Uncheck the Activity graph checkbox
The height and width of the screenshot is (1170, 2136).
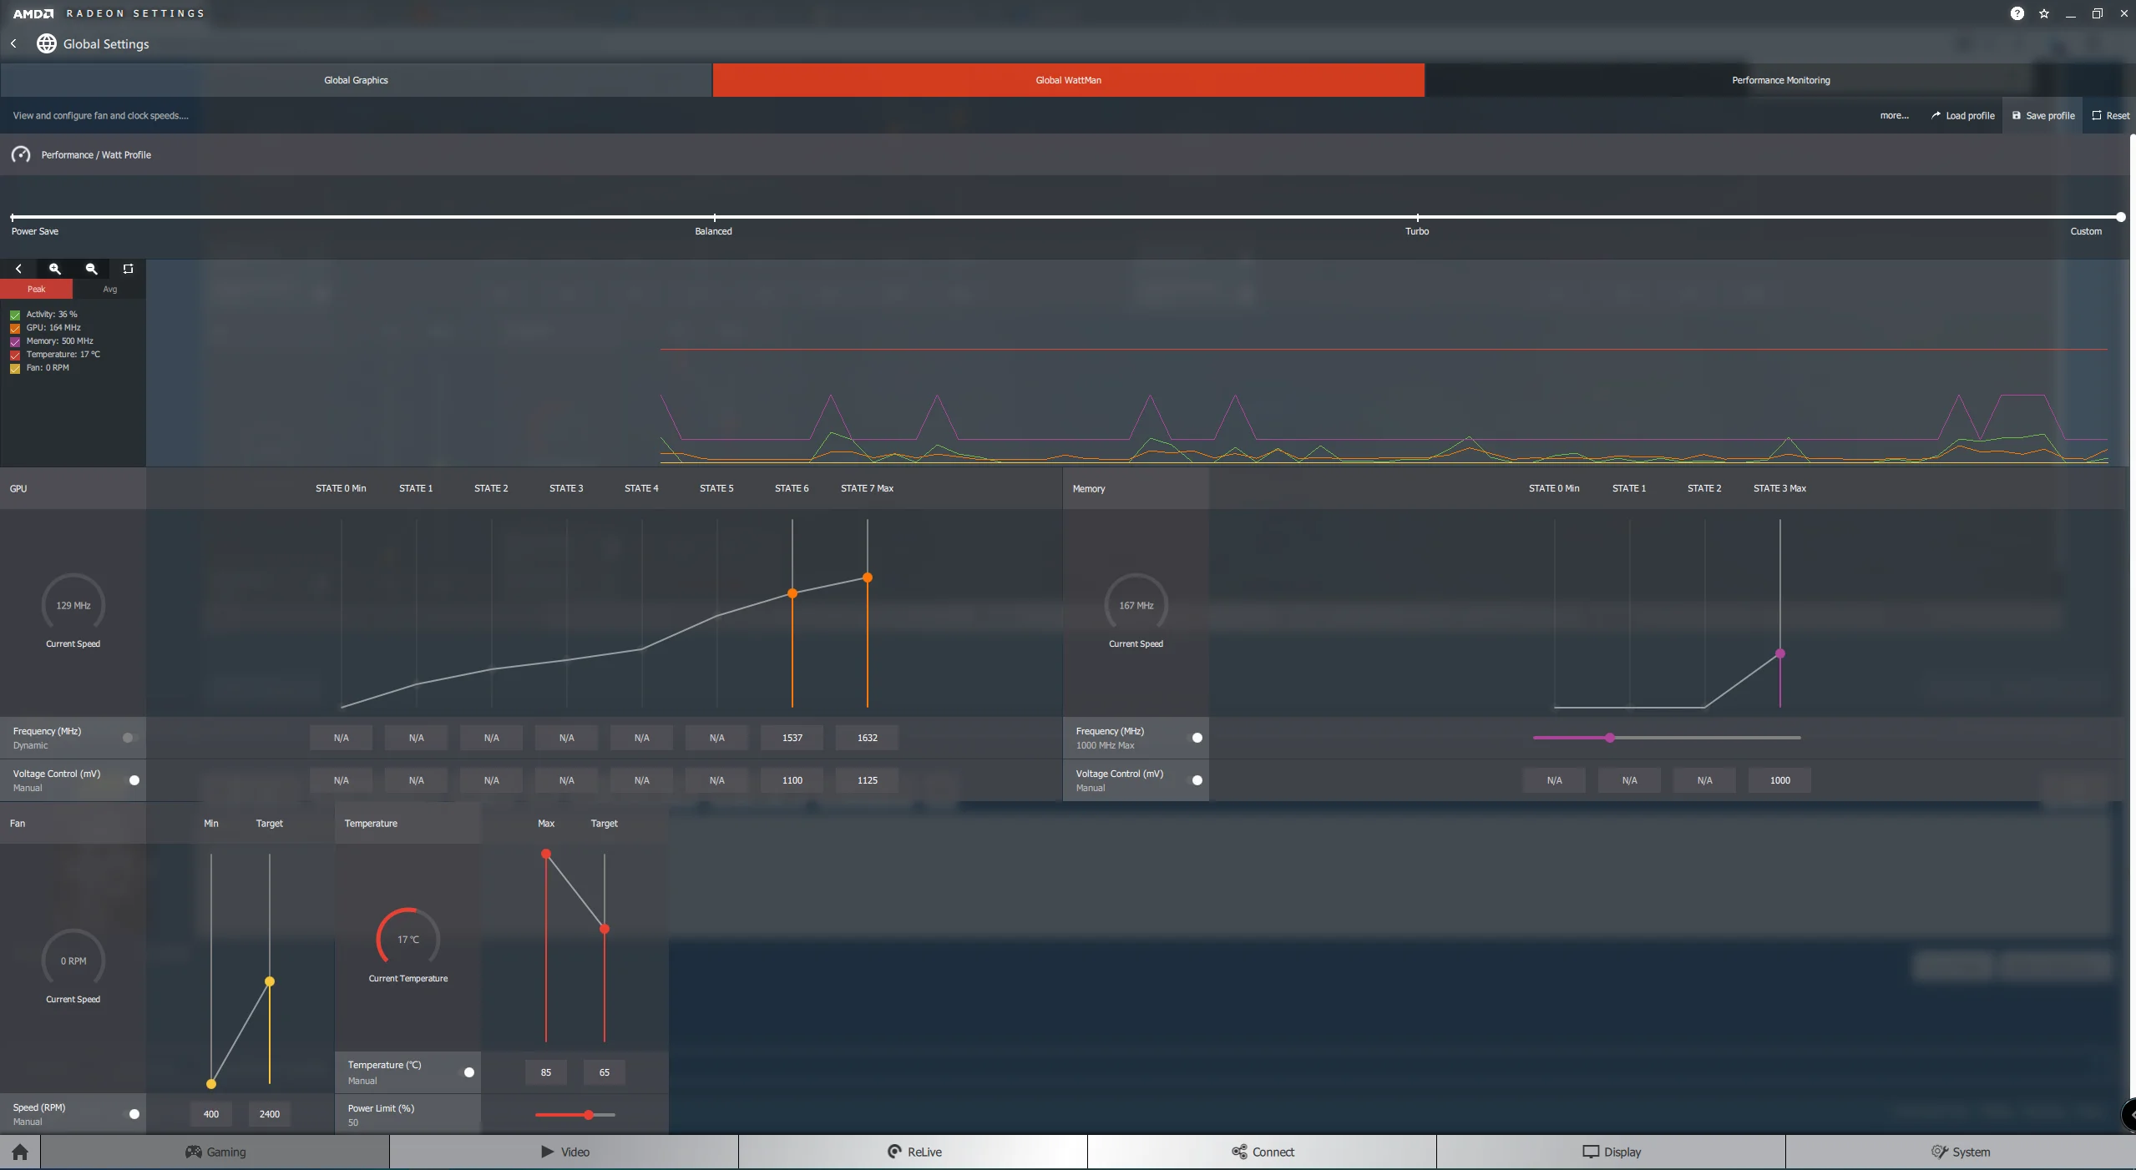pos(15,315)
